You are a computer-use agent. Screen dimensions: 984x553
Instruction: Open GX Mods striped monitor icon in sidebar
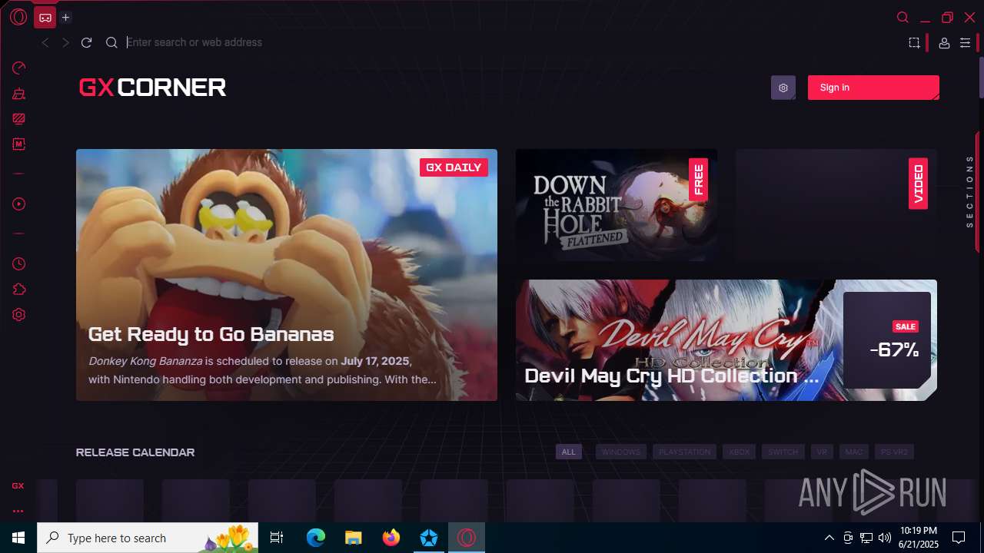coord(19,118)
